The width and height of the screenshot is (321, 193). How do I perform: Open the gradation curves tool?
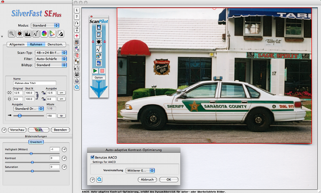[36, 34]
